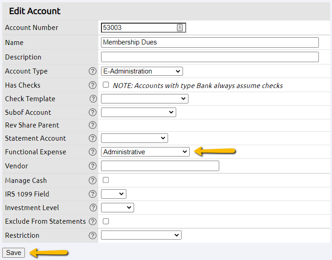Open Statement Account help icon
332x260 pixels.
click(92, 138)
